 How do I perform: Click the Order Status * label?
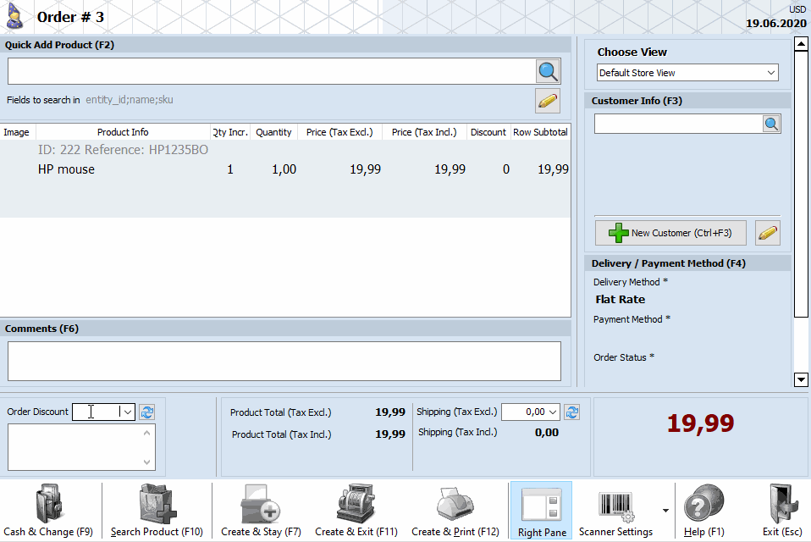click(x=624, y=357)
